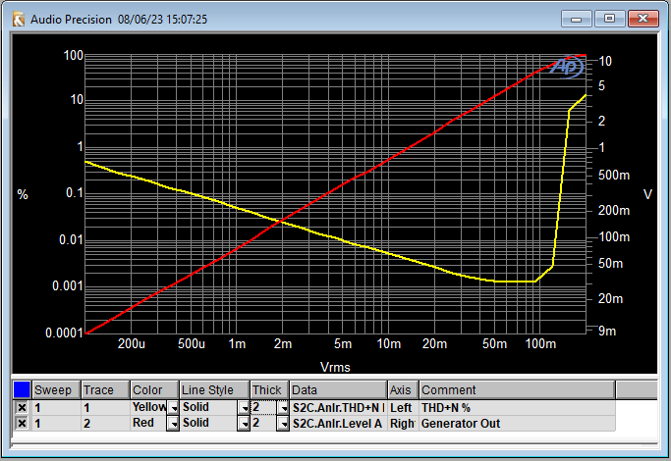Click the Line Style column header
The height and width of the screenshot is (461, 671).
click(214, 390)
